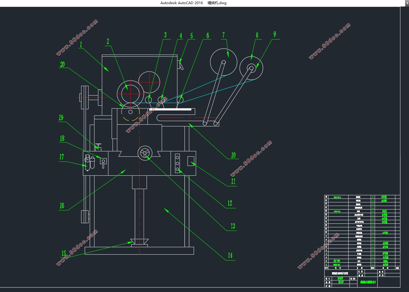This screenshot has width=409, height=292.
Task: Click the first row of the parts list table
Action: tap(362, 197)
